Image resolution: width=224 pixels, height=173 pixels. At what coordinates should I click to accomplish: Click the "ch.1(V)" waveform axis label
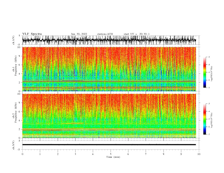(x=14, y=40)
